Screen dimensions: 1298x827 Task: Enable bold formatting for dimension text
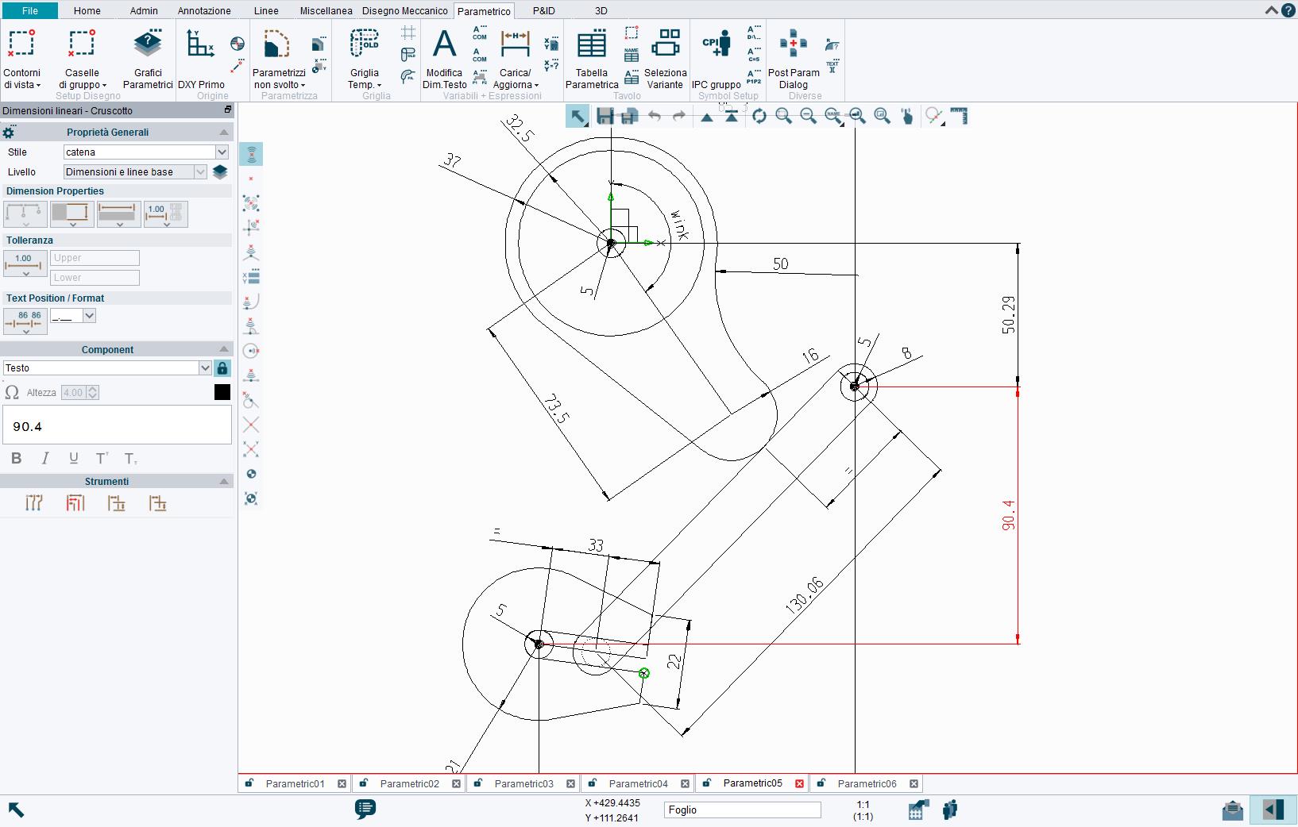(x=16, y=458)
